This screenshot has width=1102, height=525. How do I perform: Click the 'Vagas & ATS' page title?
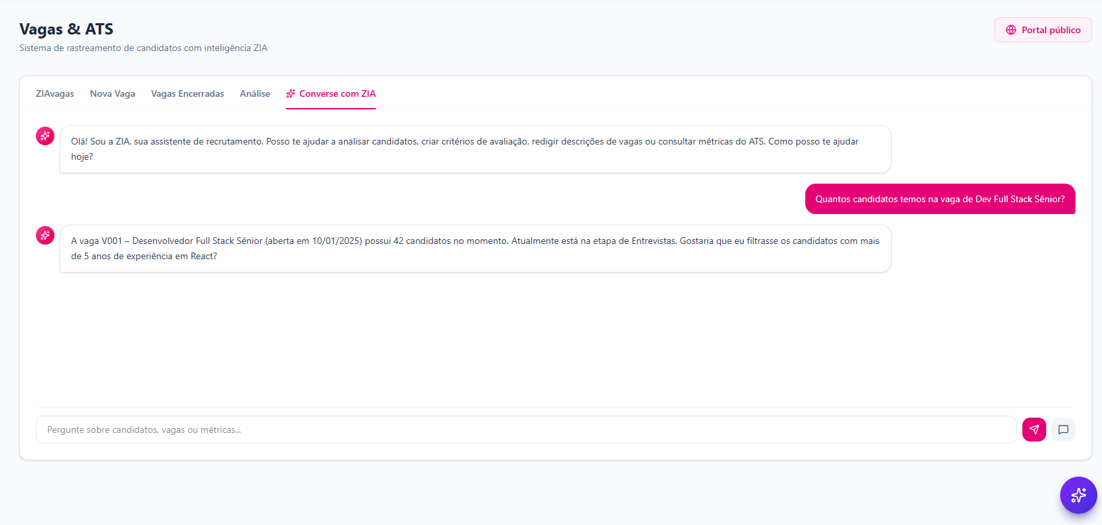(66, 29)
